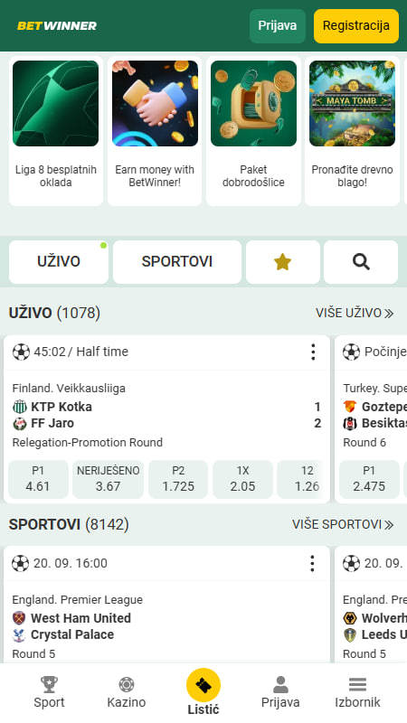Open search with the magnifier icon
This screenshot has width=407, height=723.
click(x=361, y=262)
